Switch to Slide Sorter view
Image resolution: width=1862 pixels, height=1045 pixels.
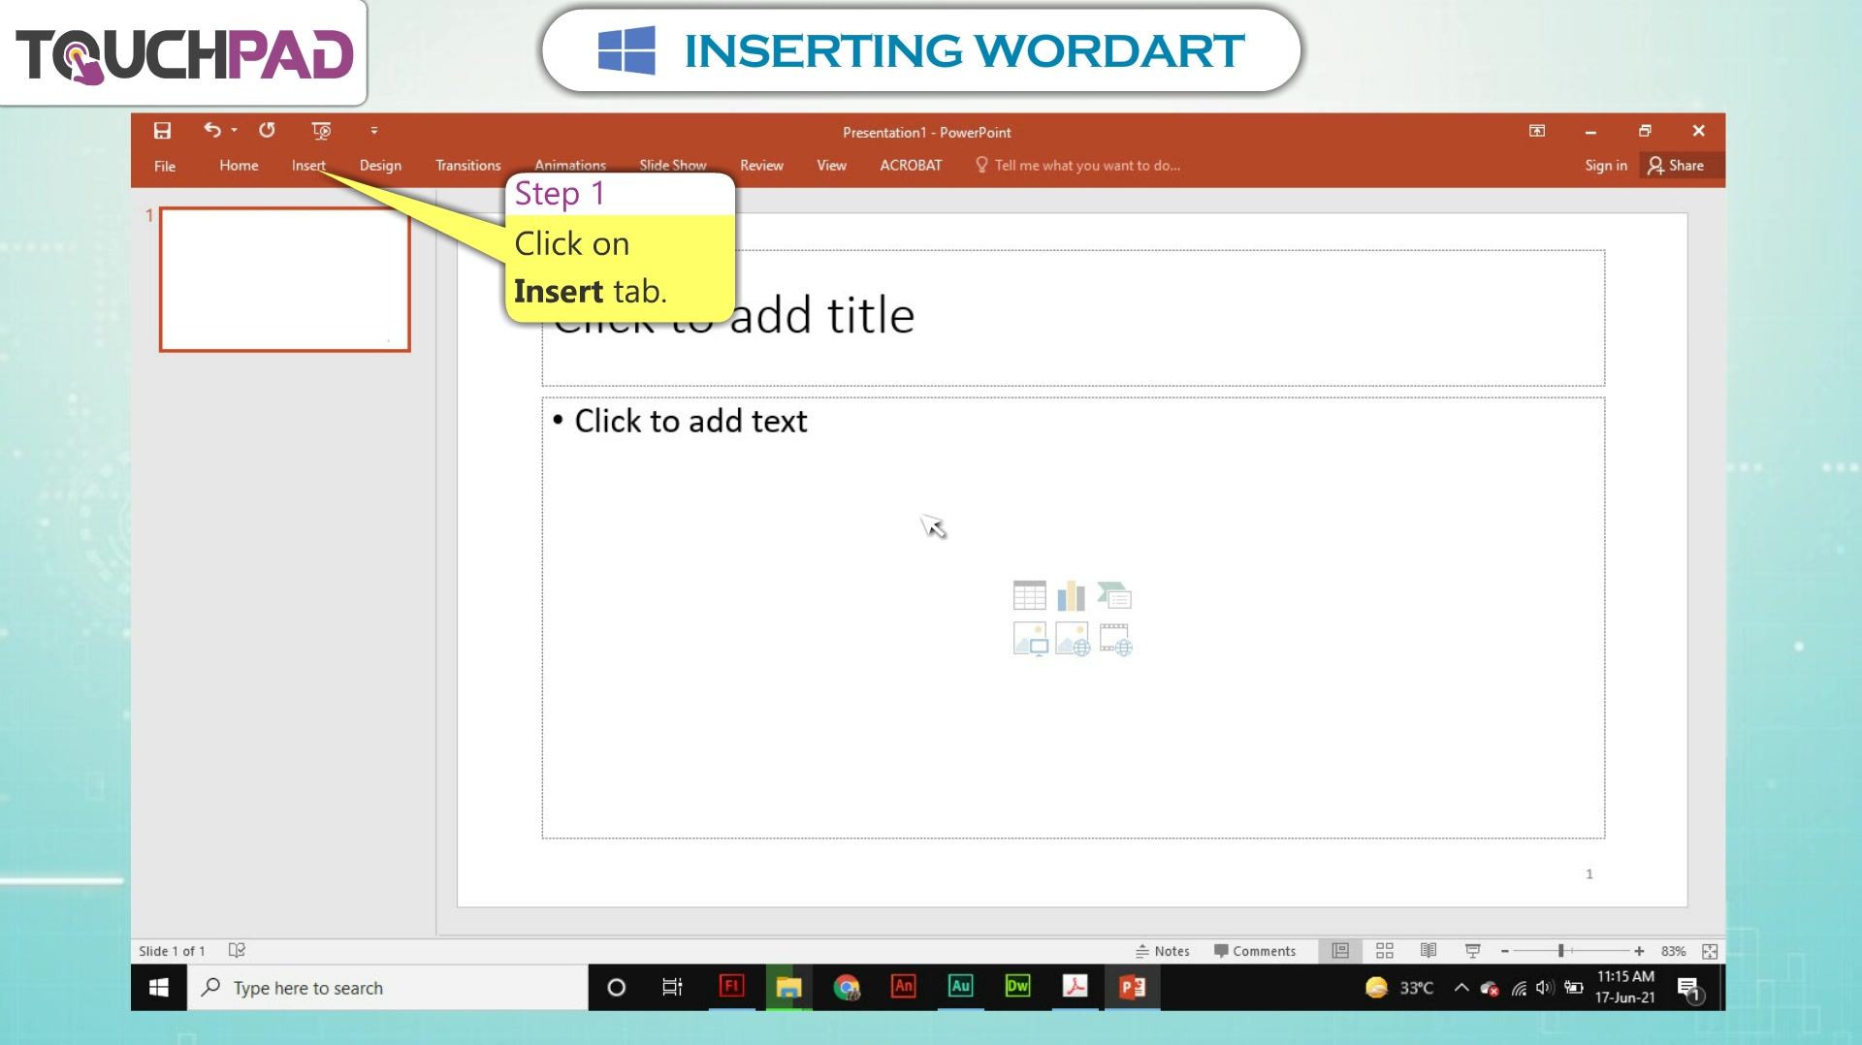(x=1385, y=951)
